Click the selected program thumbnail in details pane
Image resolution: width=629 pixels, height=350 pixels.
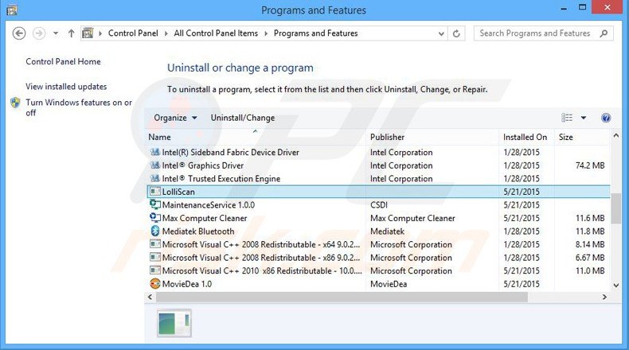click(x=174, y=324)
